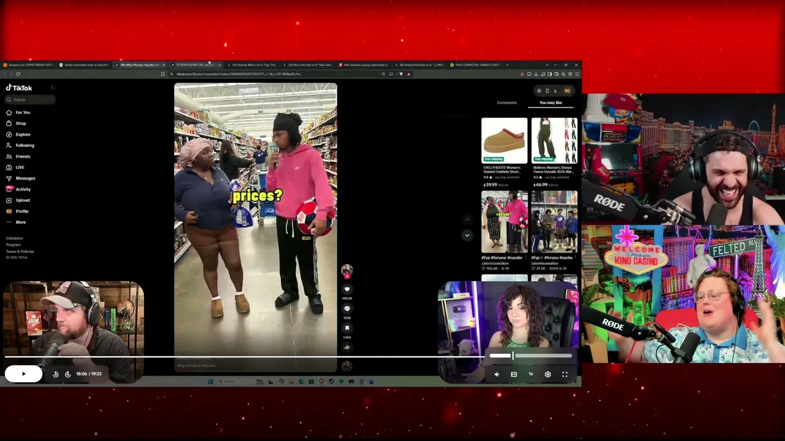Open the For You feed in sidebar
Screen dimensions: 785x441
[18, 113]
